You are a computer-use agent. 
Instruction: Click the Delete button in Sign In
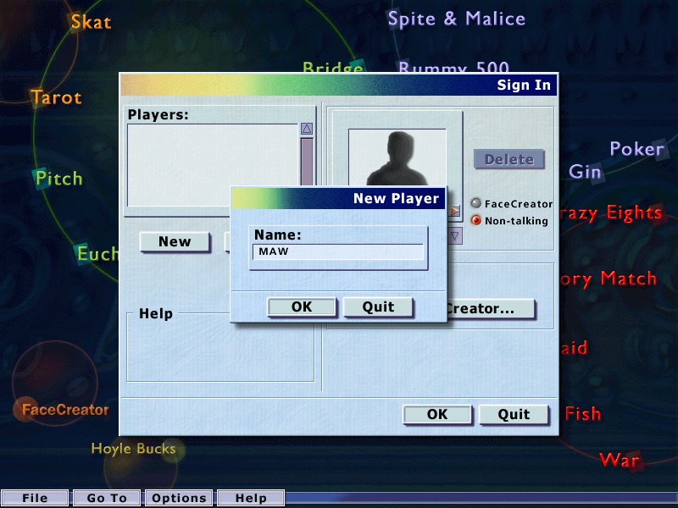pyautogui.click(x=509, y=159)
